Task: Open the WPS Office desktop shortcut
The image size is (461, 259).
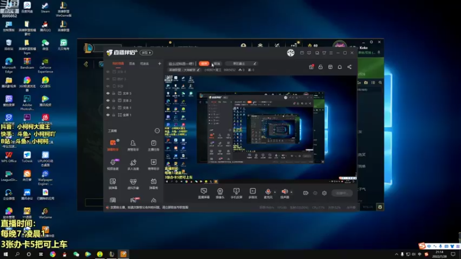Action: coord(9,157)
